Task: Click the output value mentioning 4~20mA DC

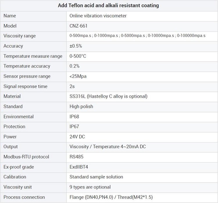Action: (108, 147)
